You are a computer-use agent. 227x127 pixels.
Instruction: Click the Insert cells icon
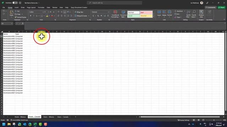coord(159,12)
